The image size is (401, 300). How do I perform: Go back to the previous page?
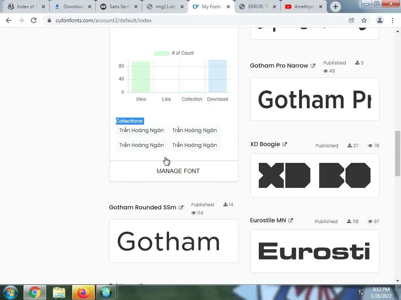pyautogui.click(x=9, y=20)
